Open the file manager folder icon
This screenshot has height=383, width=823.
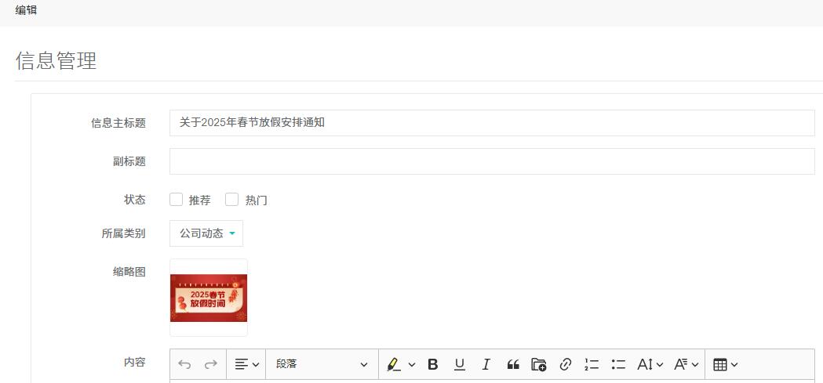click(538, 364)
